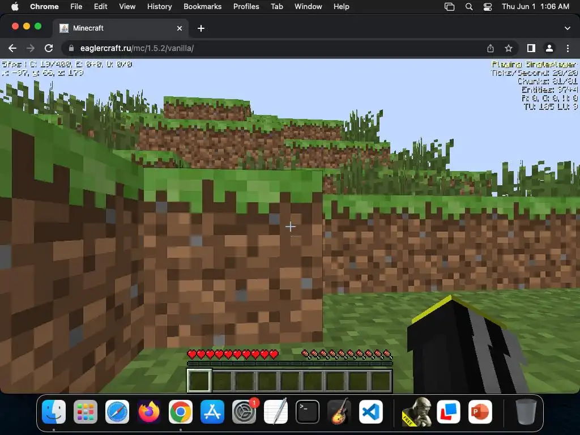580x435 pixels.
Task: Launch Firefox from the Dock
Action: pyautogui.click(x=149, y=412)
